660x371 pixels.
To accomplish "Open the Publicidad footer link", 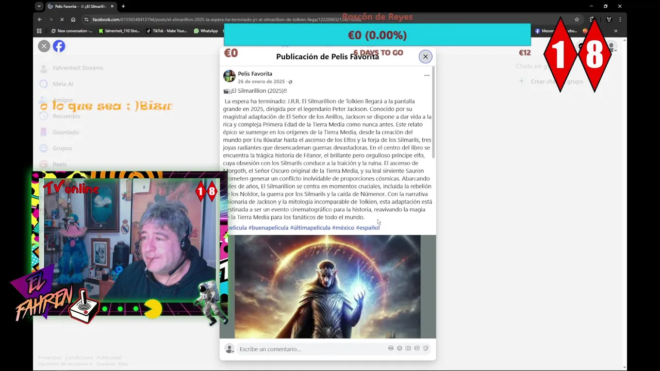I will (109, 358).
